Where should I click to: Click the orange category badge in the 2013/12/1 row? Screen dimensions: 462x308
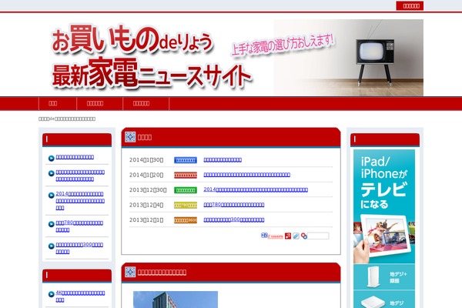186,220
